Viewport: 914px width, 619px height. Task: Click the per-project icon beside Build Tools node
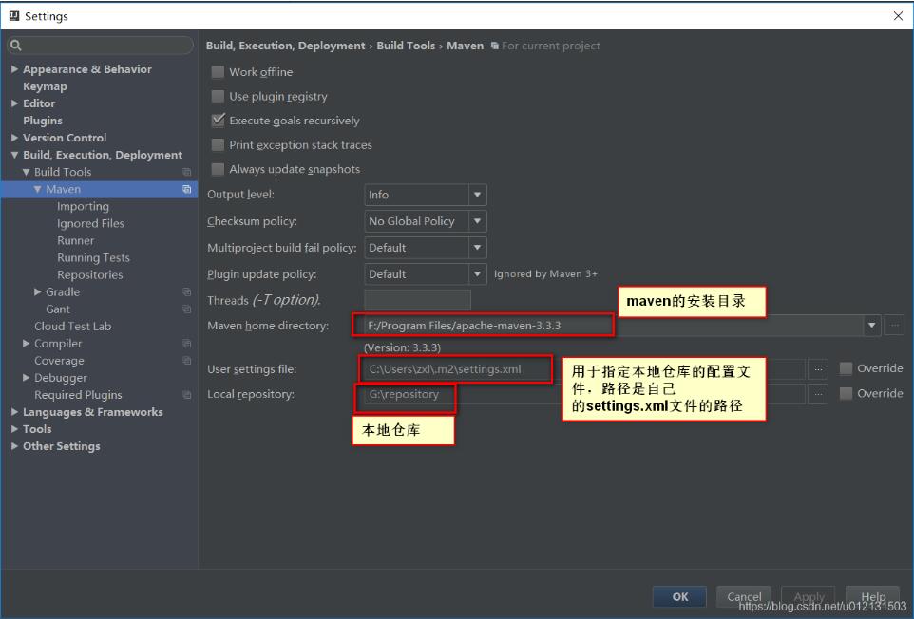pos(186,171)
